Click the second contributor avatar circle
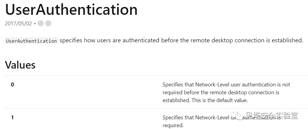The width and height of the screenshot is (308, 129). tap(48, 23)
